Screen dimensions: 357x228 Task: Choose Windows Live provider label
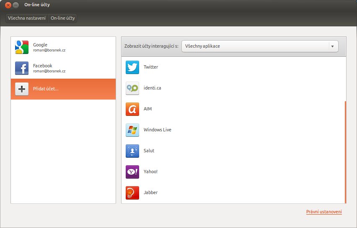(x=157, y=130)
